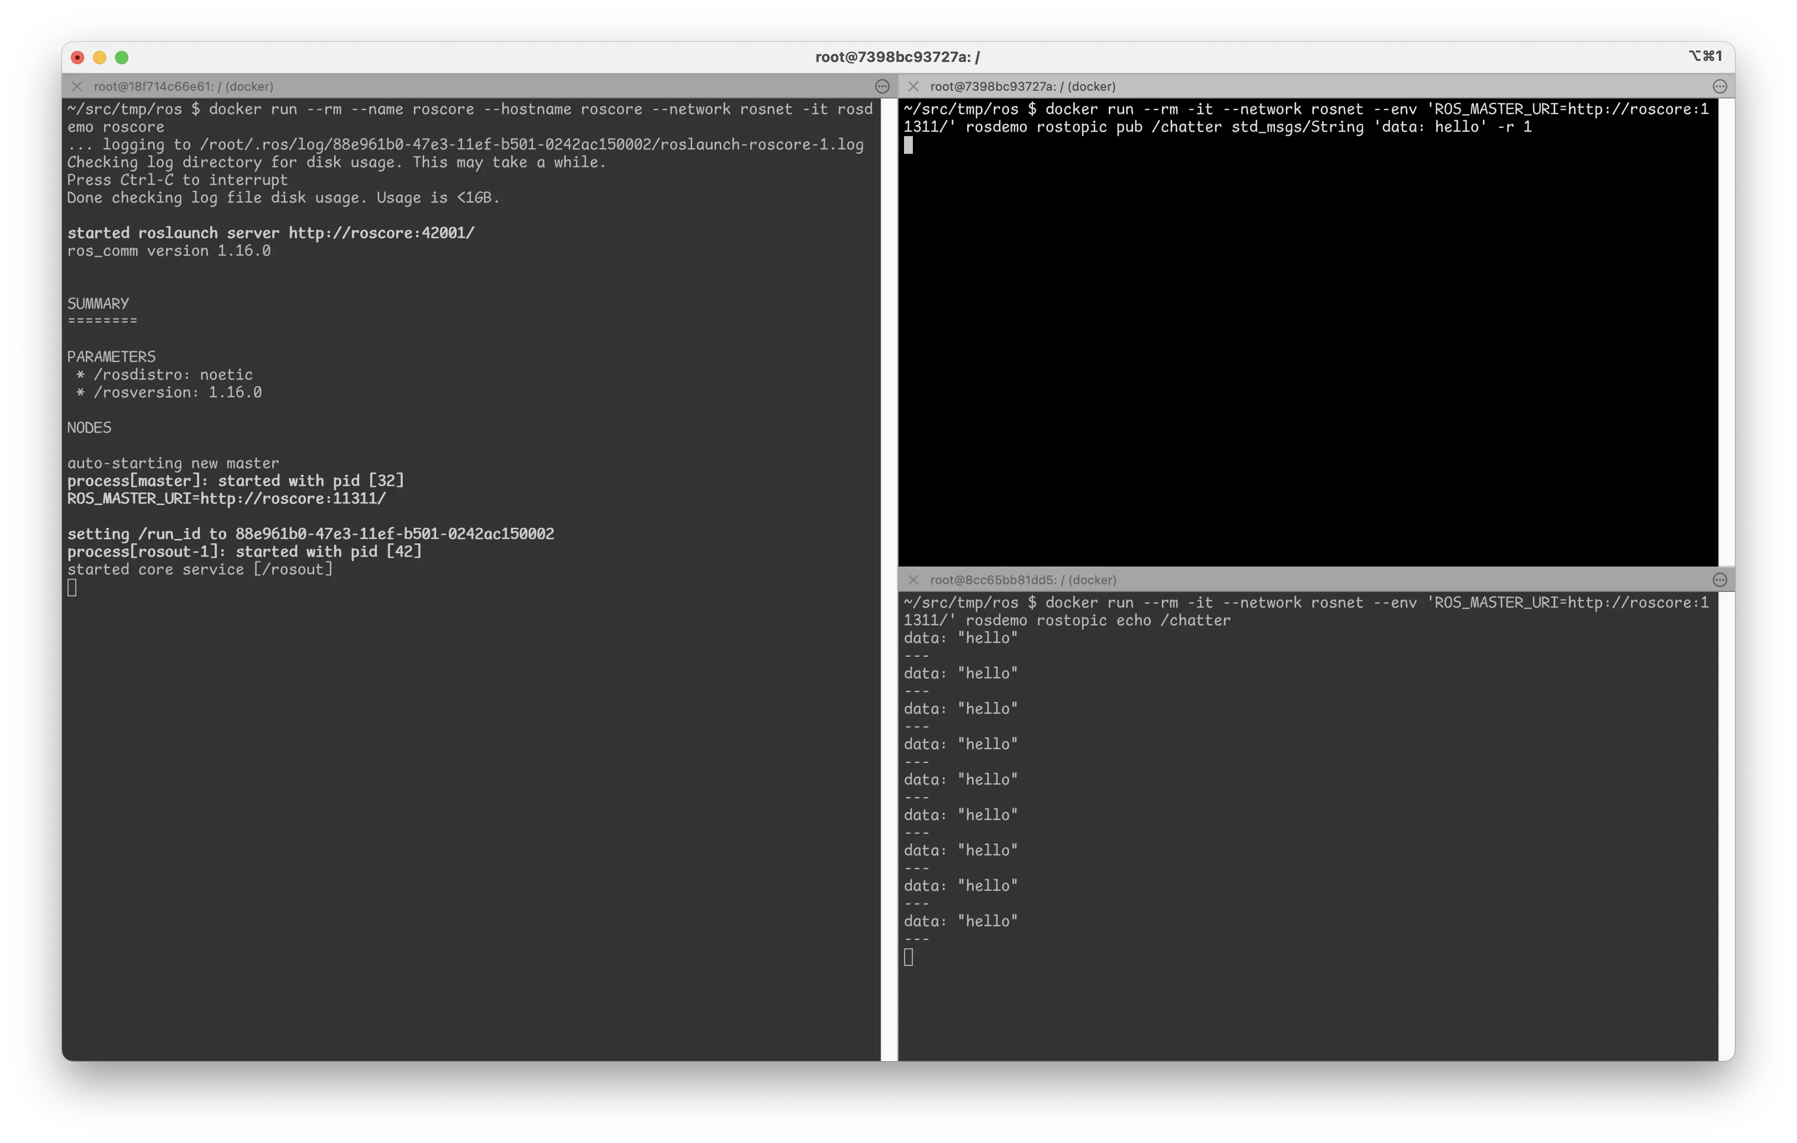
Task: Close the root@18f714c66e61 pane with its X icon
Action: (77, 86)
